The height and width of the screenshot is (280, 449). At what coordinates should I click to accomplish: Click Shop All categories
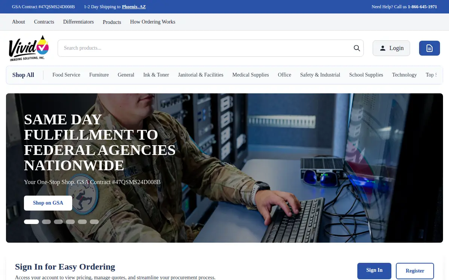tap(23, 75)
